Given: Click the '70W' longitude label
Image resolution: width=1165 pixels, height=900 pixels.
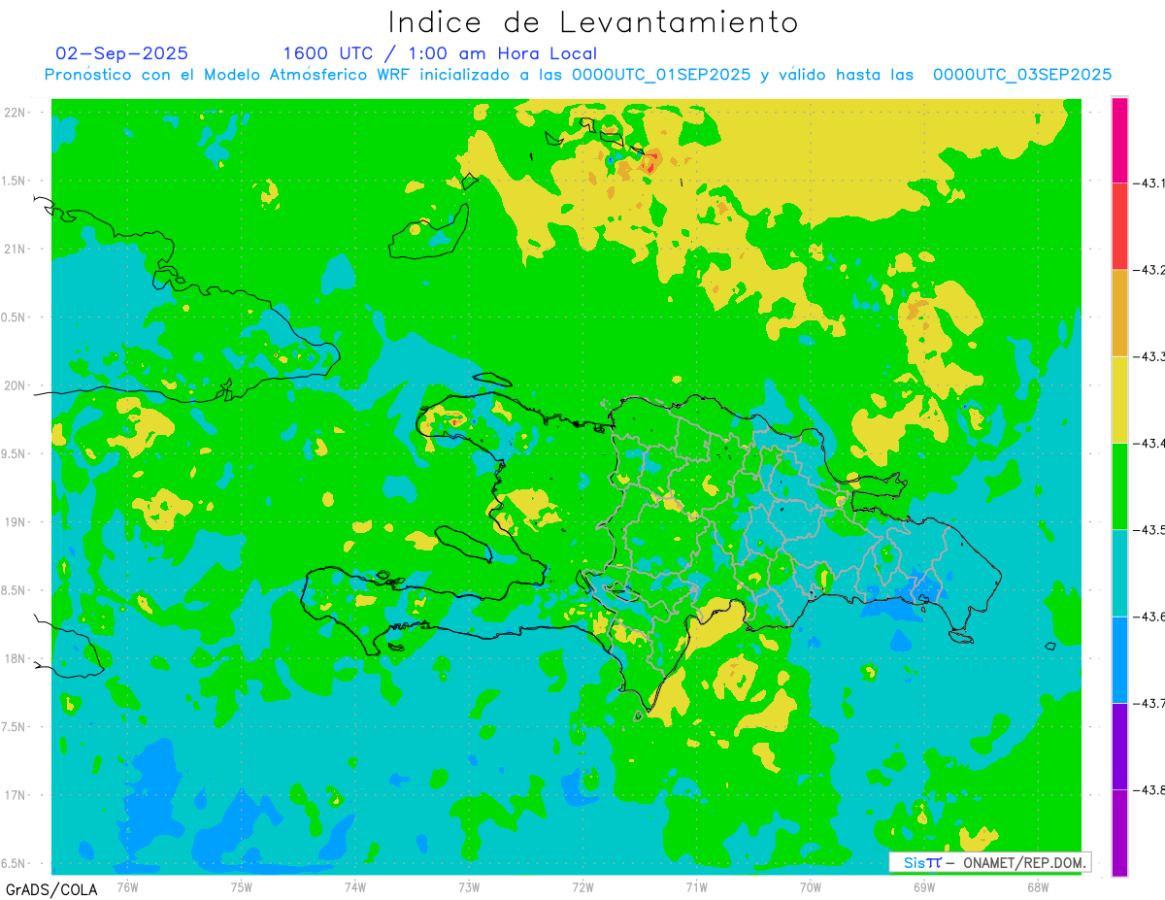Looking at the screenshot, I should [810, 886].
